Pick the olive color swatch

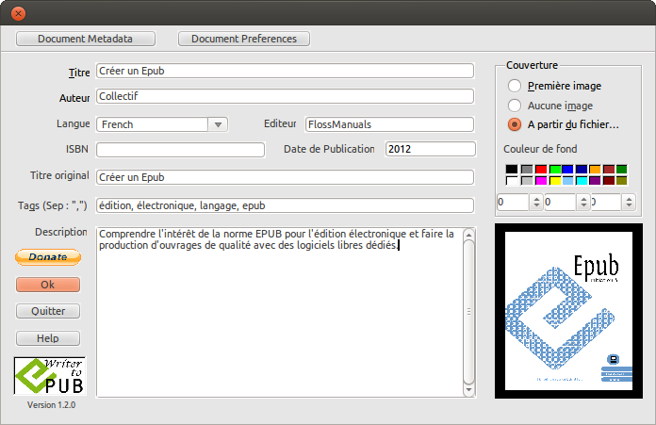pos(622,180)
